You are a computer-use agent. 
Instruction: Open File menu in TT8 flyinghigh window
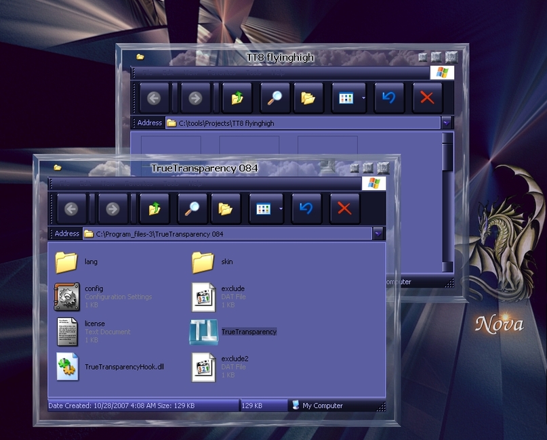point(147,73)
